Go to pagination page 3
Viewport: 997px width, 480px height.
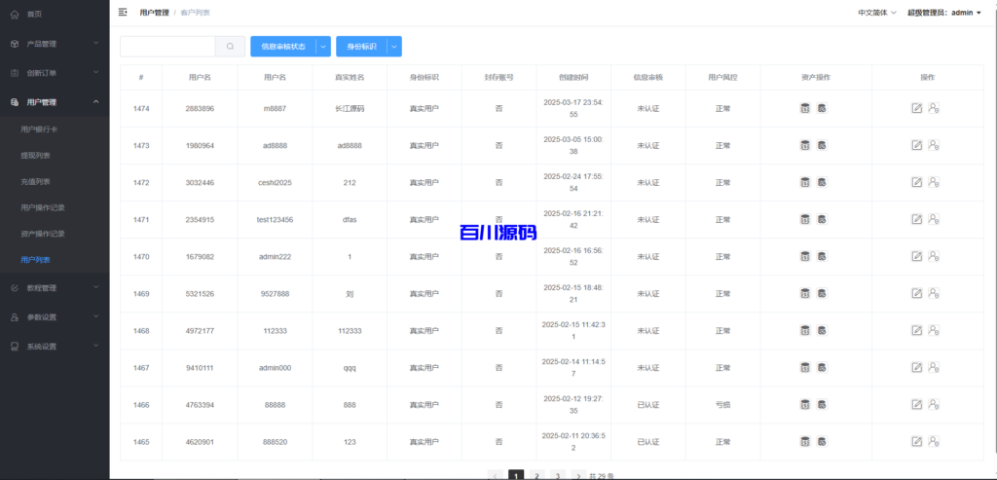557,475
